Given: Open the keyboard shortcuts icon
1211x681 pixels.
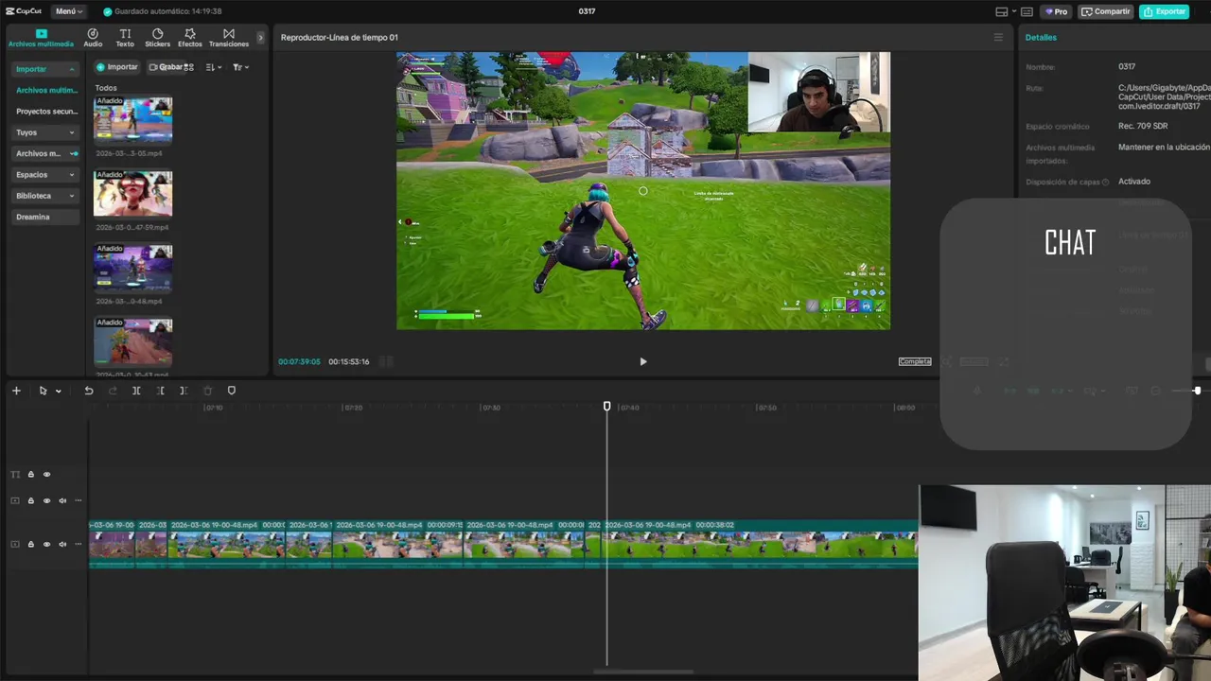Looking at the screenshot, I should point(1027,11).
